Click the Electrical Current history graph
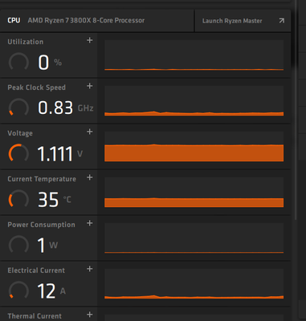 pos(194,284)
